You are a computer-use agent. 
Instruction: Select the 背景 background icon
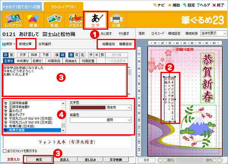(33, 20)
